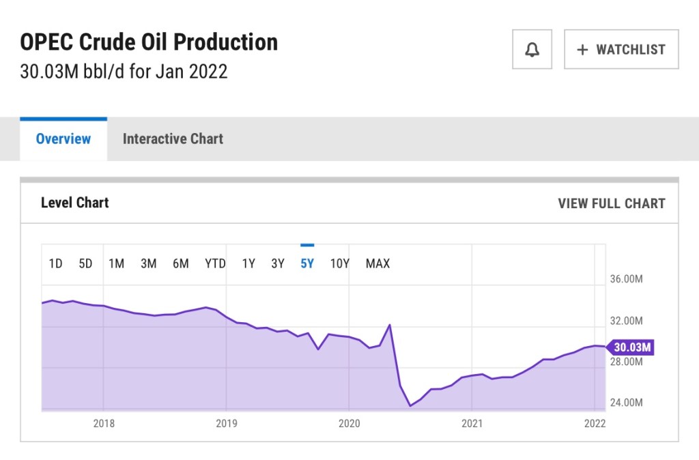Open the Interactive Chart tab
699x460 pixels.
pyautogui.click(x=173, y=139)
